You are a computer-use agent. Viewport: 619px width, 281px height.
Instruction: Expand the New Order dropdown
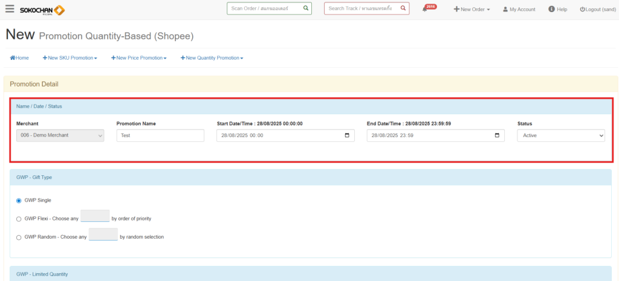[472, 10]
